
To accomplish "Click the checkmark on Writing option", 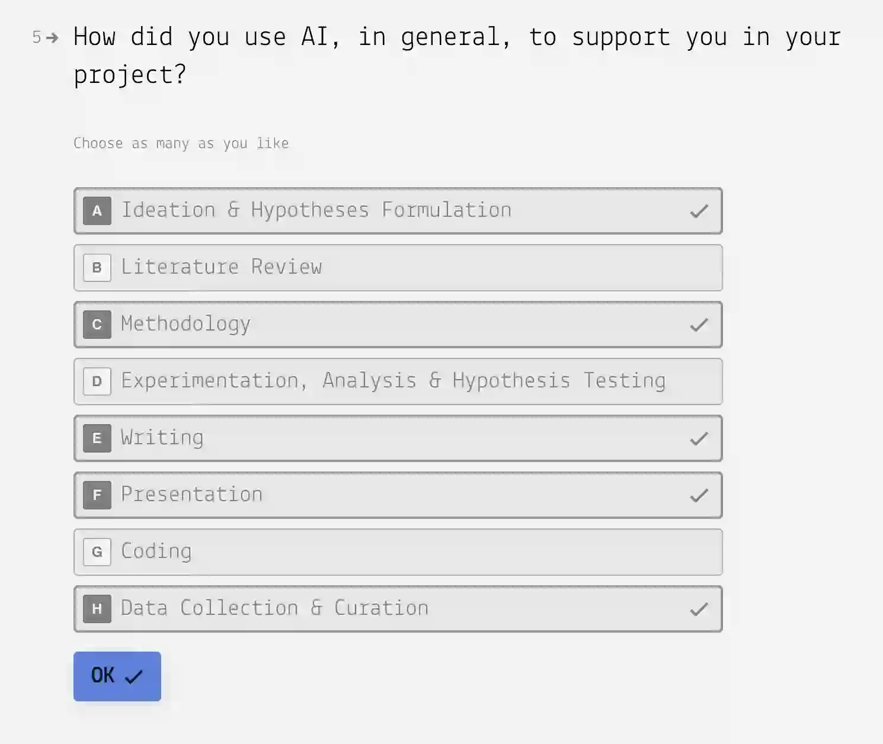I will [x=699, y=439].
